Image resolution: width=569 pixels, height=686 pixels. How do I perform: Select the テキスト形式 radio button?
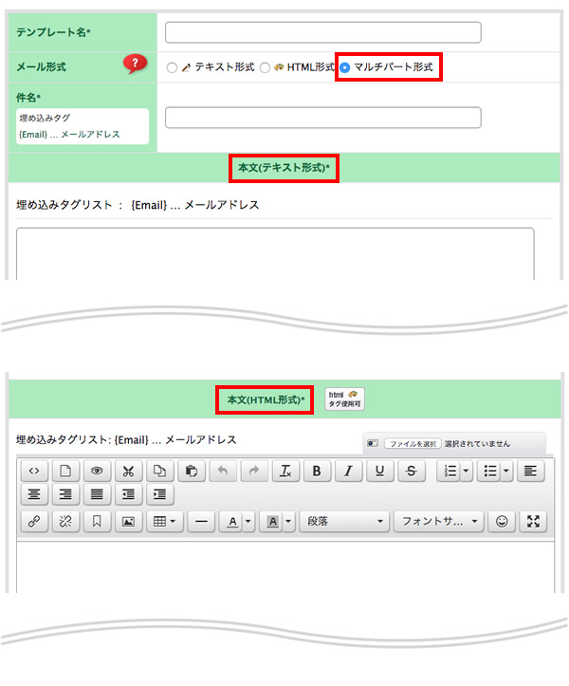172,67
